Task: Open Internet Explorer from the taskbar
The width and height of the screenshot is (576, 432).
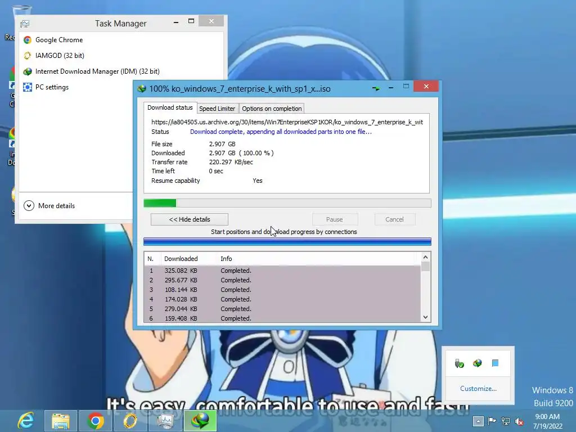Action: point(26,421)
